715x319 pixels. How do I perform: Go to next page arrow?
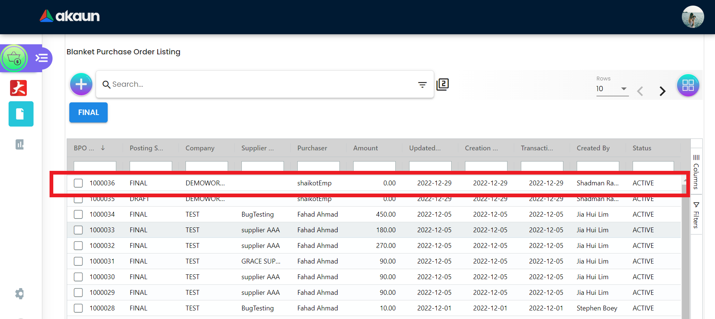tap(662, 91)
